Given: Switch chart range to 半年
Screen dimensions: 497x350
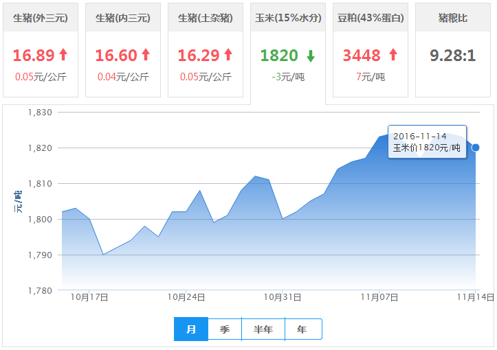Looking at the screenshot, I should click(x=263, y=329).
